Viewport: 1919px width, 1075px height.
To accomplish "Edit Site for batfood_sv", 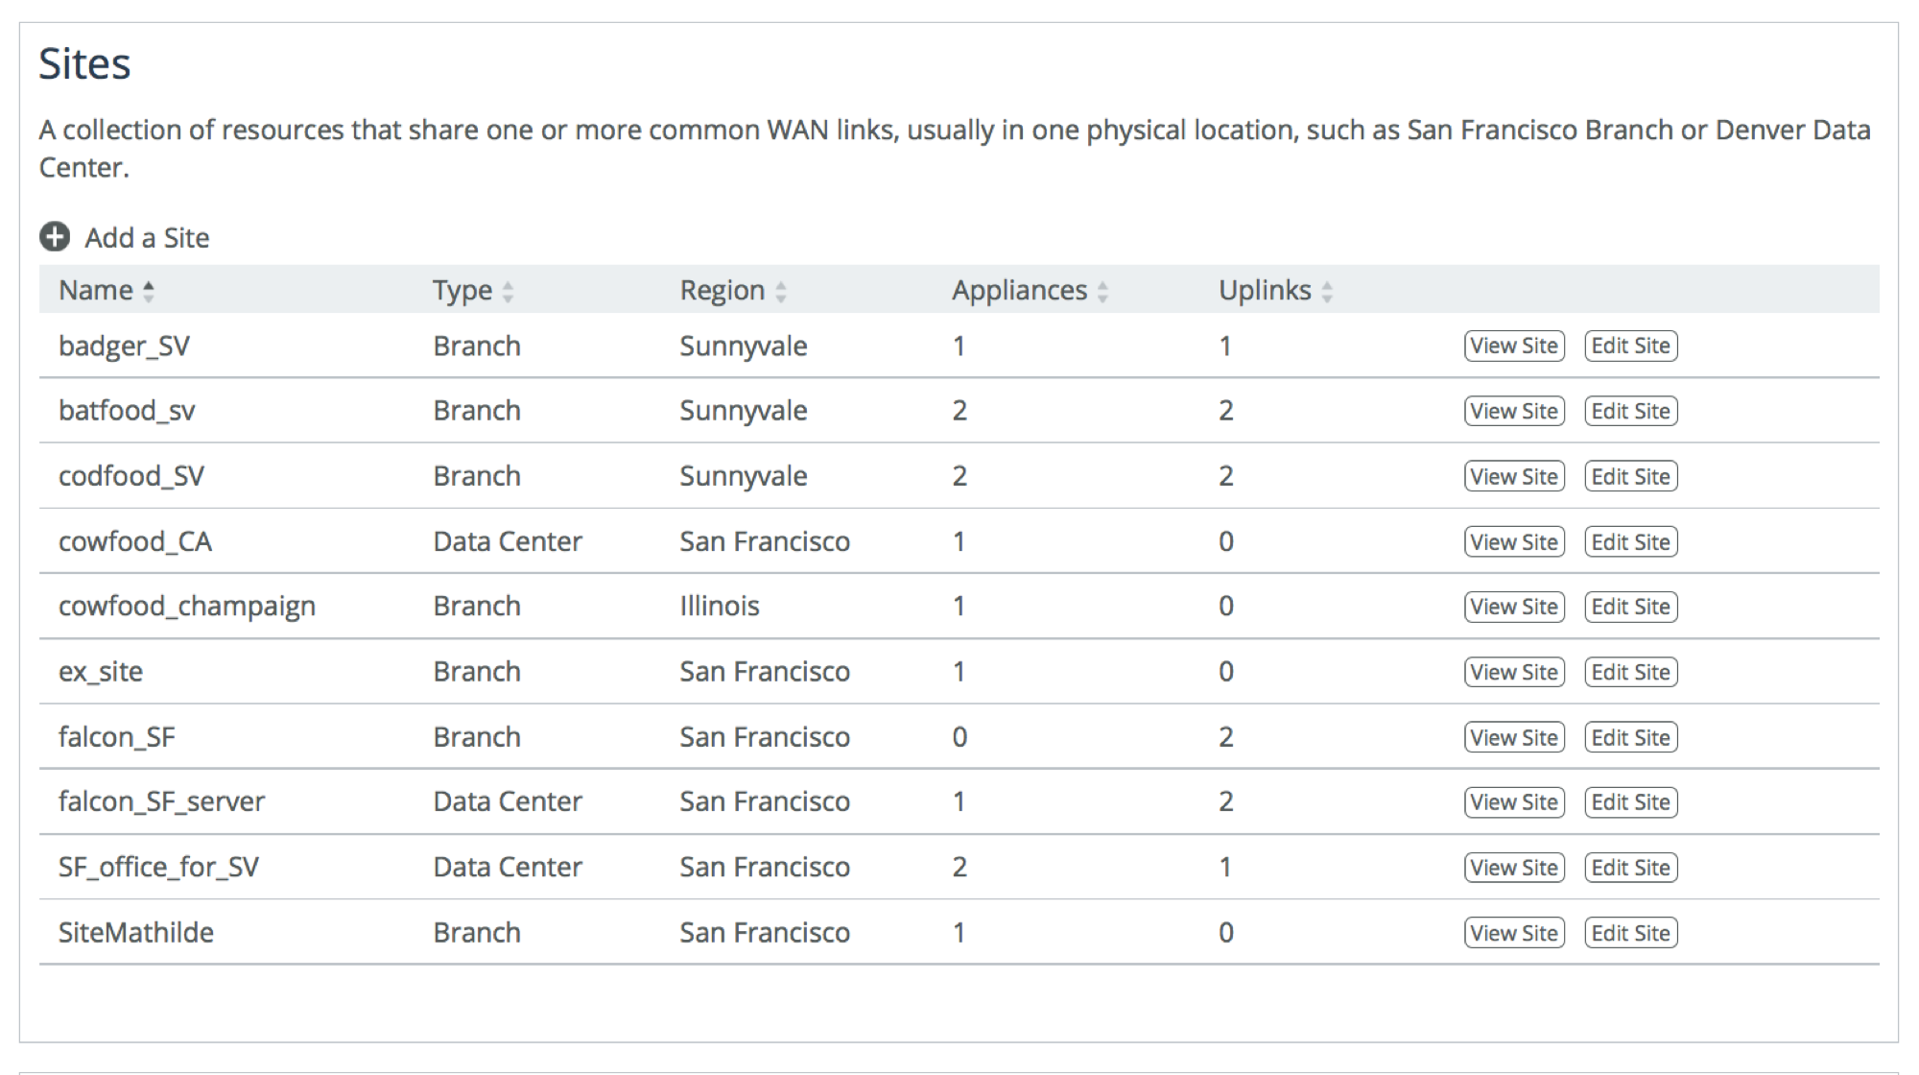I will click(1630, 411).
